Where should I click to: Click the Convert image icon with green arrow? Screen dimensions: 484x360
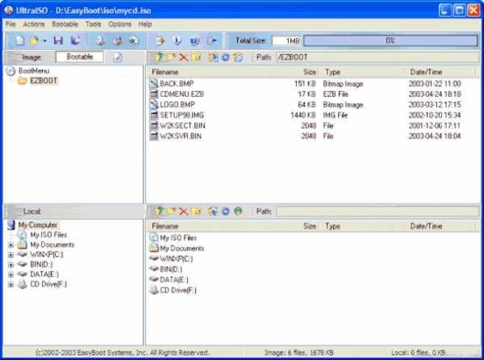134,40
